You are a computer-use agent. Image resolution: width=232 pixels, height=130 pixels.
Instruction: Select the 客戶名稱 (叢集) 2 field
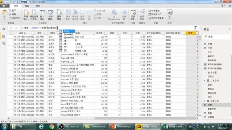[215, 69]
